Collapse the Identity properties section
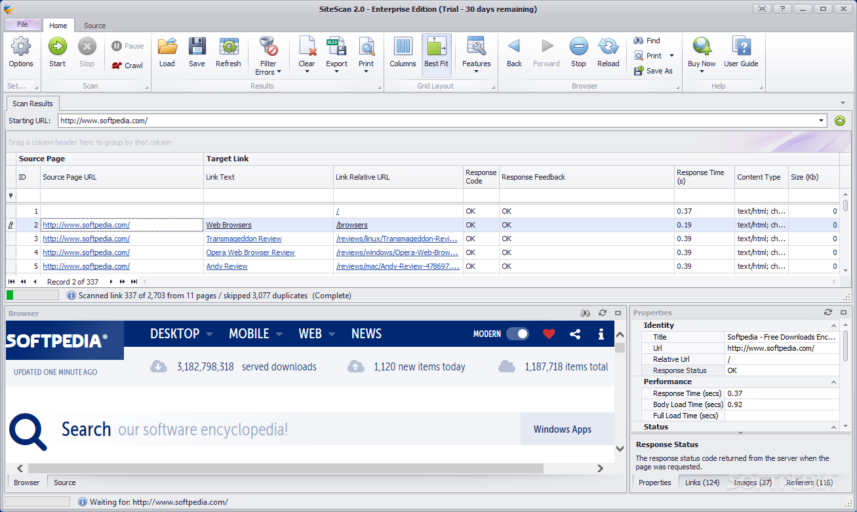Image resolution: width=857 pixels, height=512 pixels. click(833, 326)
